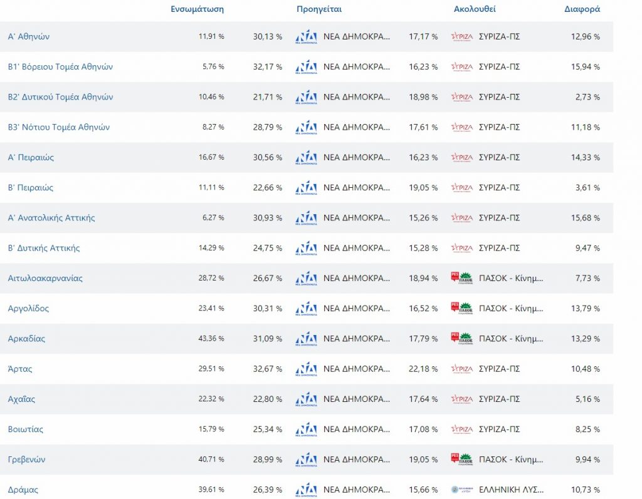Open the Αργολίδος district link

[28, 309]
